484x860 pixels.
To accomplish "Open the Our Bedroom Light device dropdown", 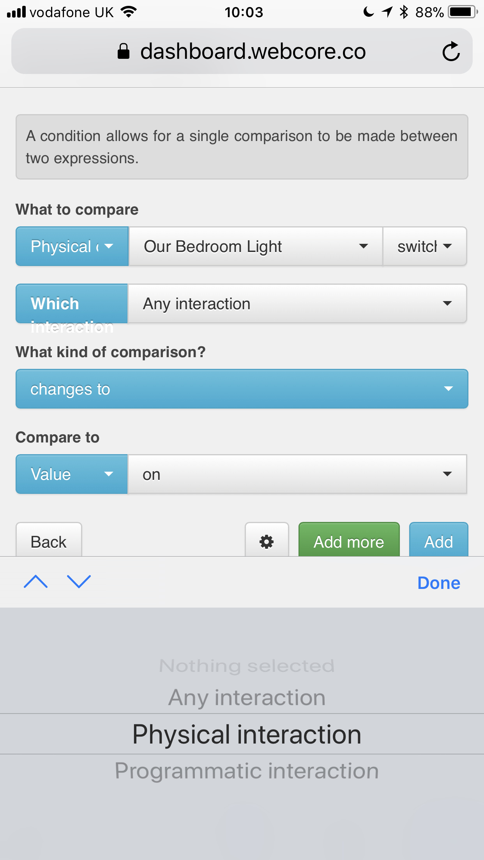I will [256, 246].
